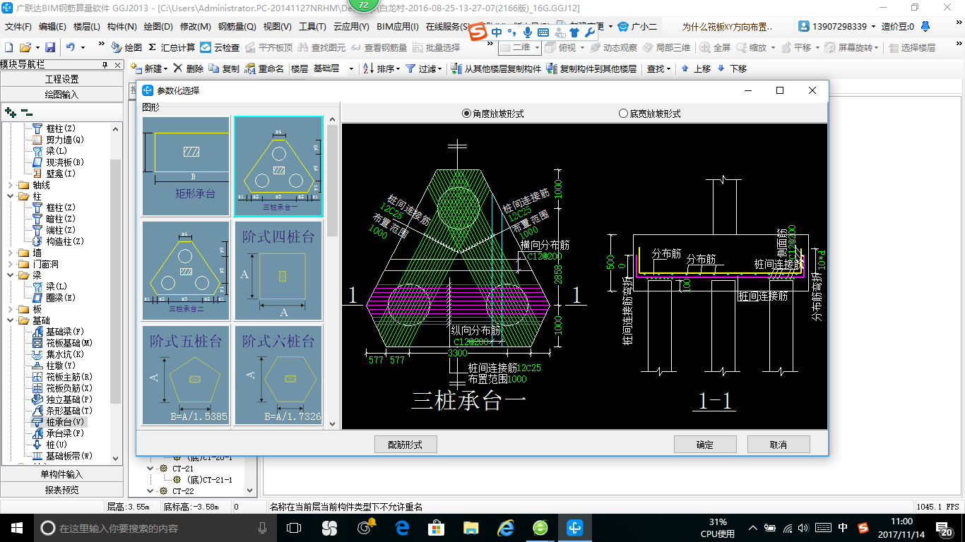Click 从其他楼层复制构件 toolbar icon
Viewport: 965px width, 542px height.
(x=457, y=68)
